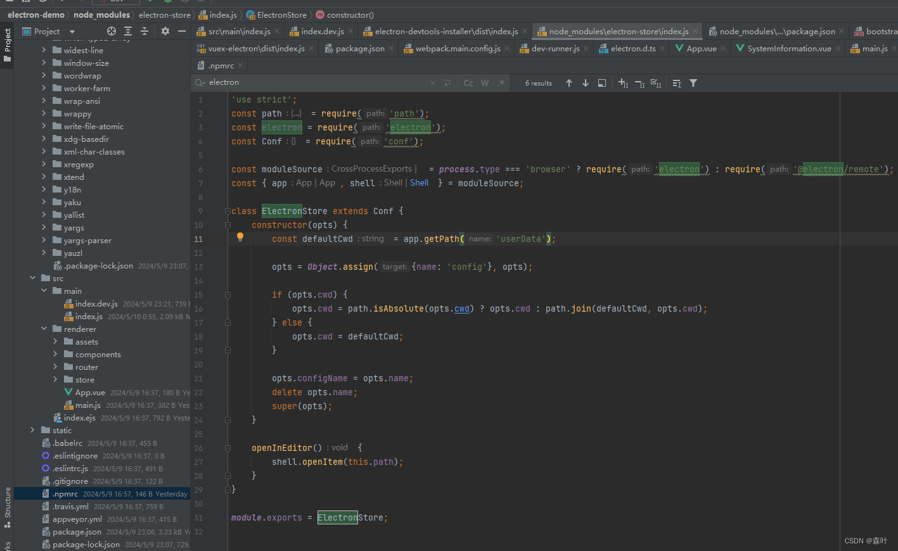Image resolution: width=898 pixels, height=551 pixels.
Task: Click the lightbulb intention on line 11
Action: point(240,236)
